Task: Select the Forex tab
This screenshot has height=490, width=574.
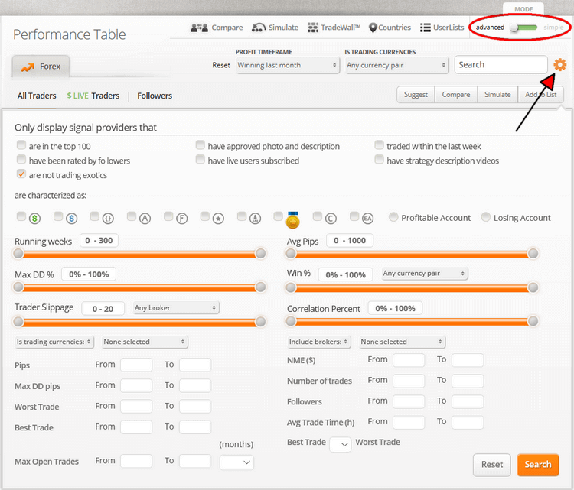Action: point(41,67)
